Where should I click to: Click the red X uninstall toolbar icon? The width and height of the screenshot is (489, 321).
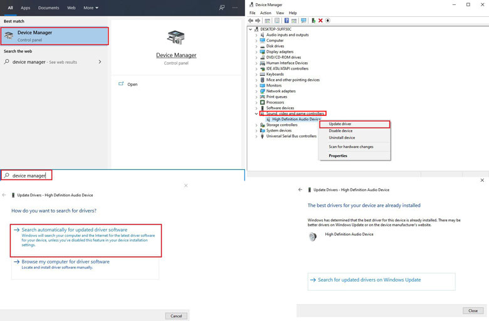[320, 21]
